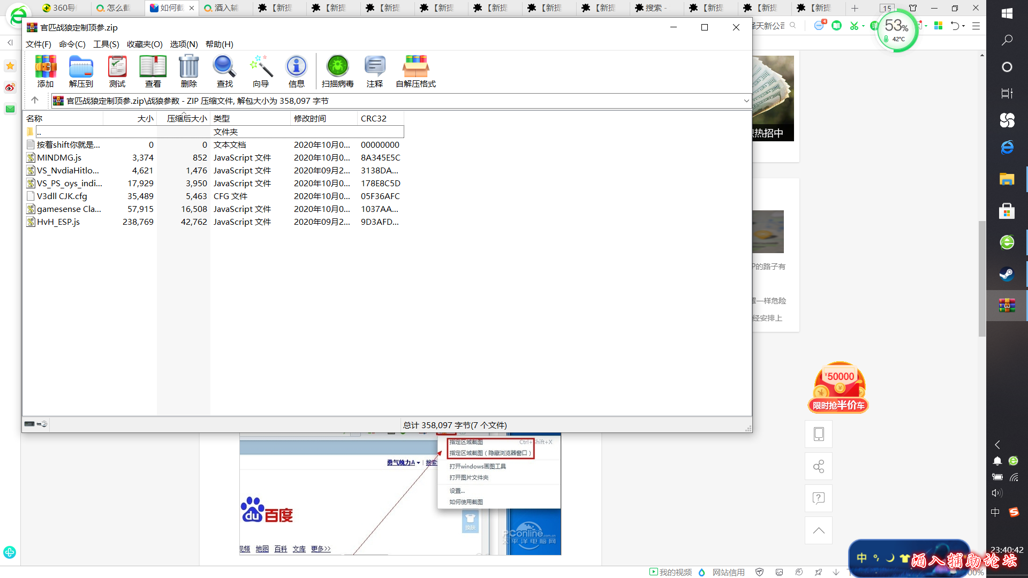This screenshot has width=1028, height=578.
Task: Click the Scan Virus (扫描病毒) icon
Action: [338, 71]
